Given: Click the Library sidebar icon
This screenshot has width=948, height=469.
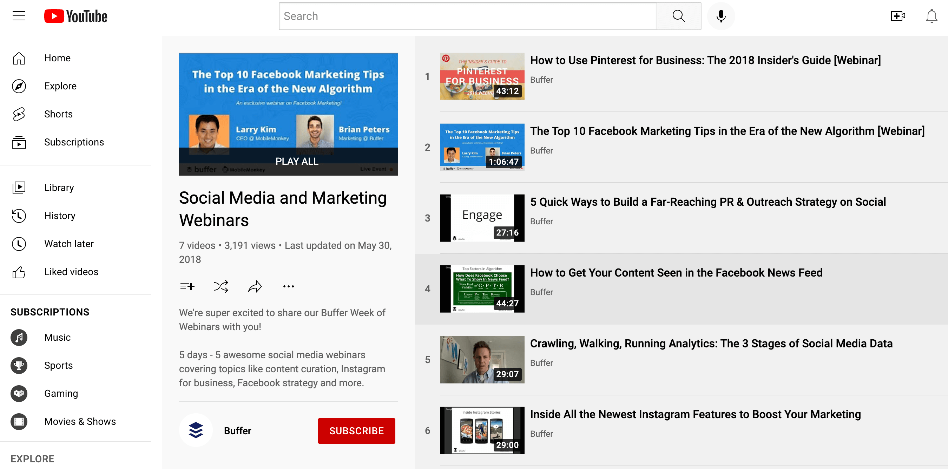Looking at the screenshot, I should 19,188.
